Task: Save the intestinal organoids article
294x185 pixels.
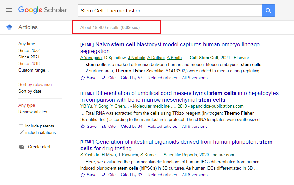Action: 88,175
